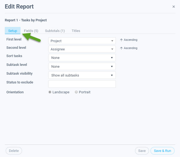The image size is (180, 157).
Task: Select Portrait orientation
Action: coord(76,92)
